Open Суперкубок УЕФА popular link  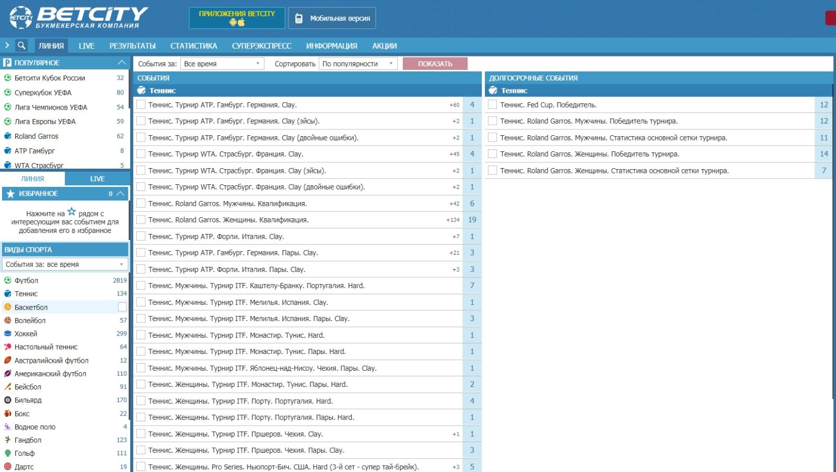click(x=43, y=92)
